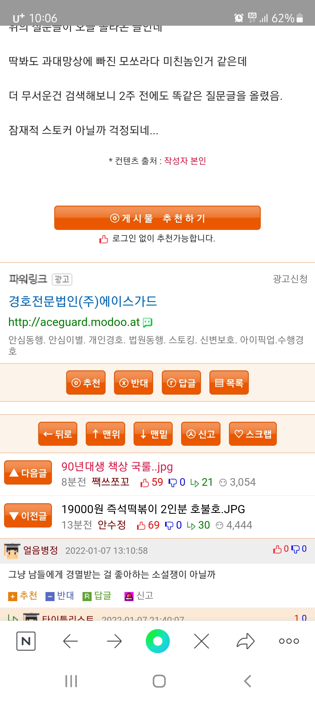
Task: Tap the Naver home N icon
Action: 26,641
